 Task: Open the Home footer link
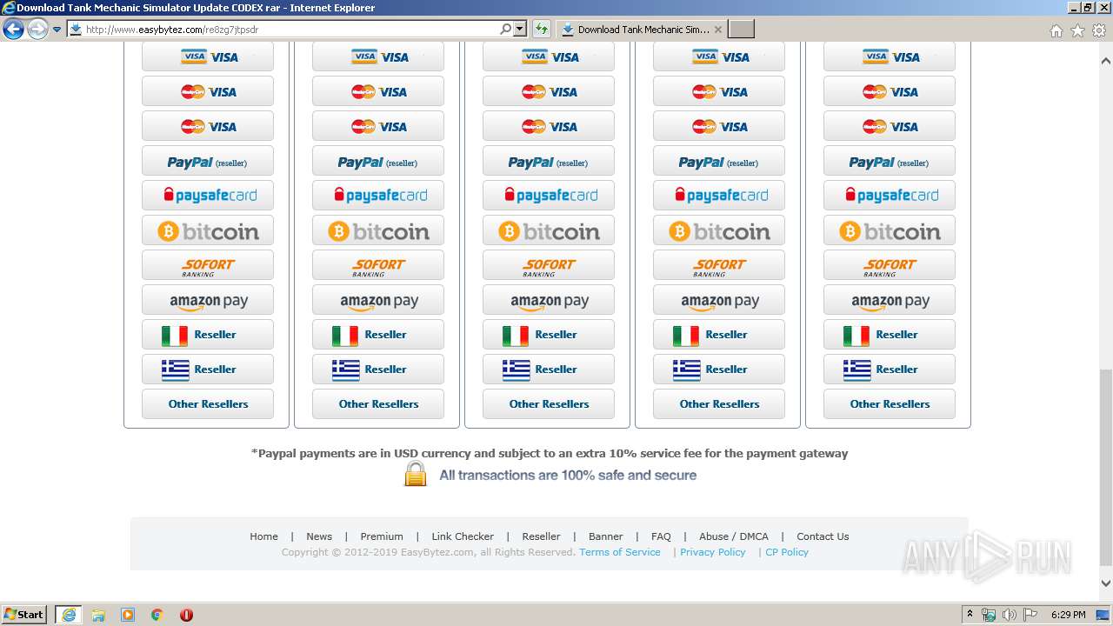(264, 536)
